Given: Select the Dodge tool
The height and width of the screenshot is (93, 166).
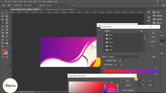Looking at the screenshot, I should point(3,36).
